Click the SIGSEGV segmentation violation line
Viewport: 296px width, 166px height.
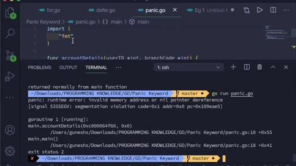[x=125, y=107]
